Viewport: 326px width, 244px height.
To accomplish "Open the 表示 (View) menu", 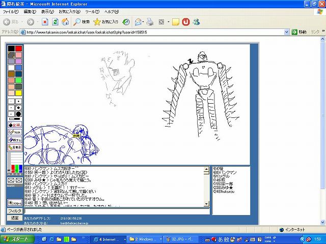I will (x=47, y=12).
